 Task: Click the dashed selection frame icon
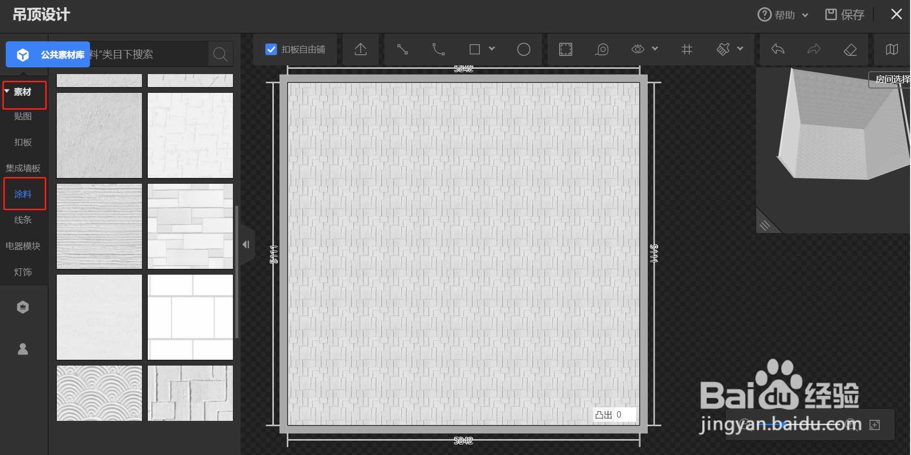[x=565, y=50]
